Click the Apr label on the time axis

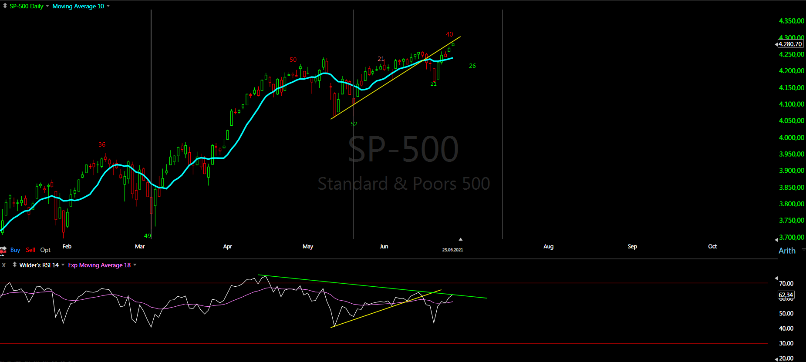point(227,246)
